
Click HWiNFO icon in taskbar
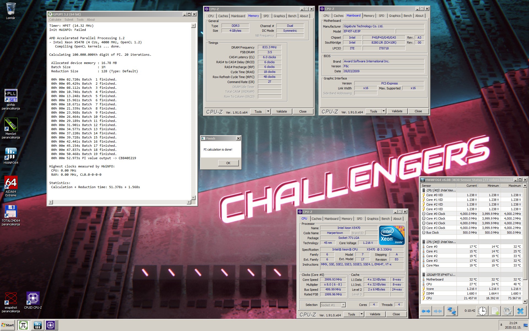(37, 325)
